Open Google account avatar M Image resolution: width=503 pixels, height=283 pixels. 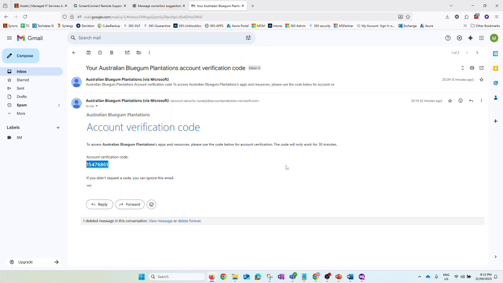point(494,38)
